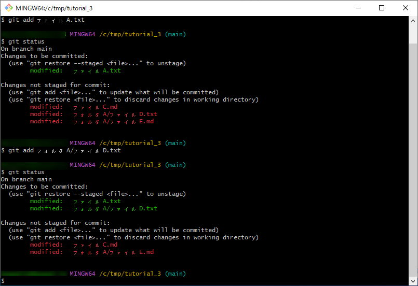
Task: Click the first 'On branch main' line
Action: pyautogui.click(x=26, y=49)
